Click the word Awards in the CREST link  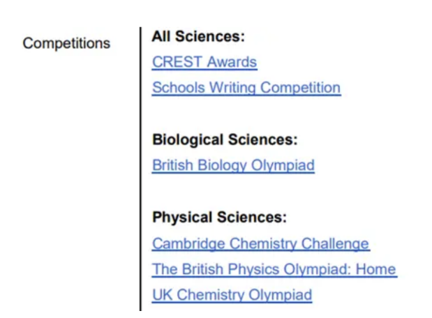point(232,62)
